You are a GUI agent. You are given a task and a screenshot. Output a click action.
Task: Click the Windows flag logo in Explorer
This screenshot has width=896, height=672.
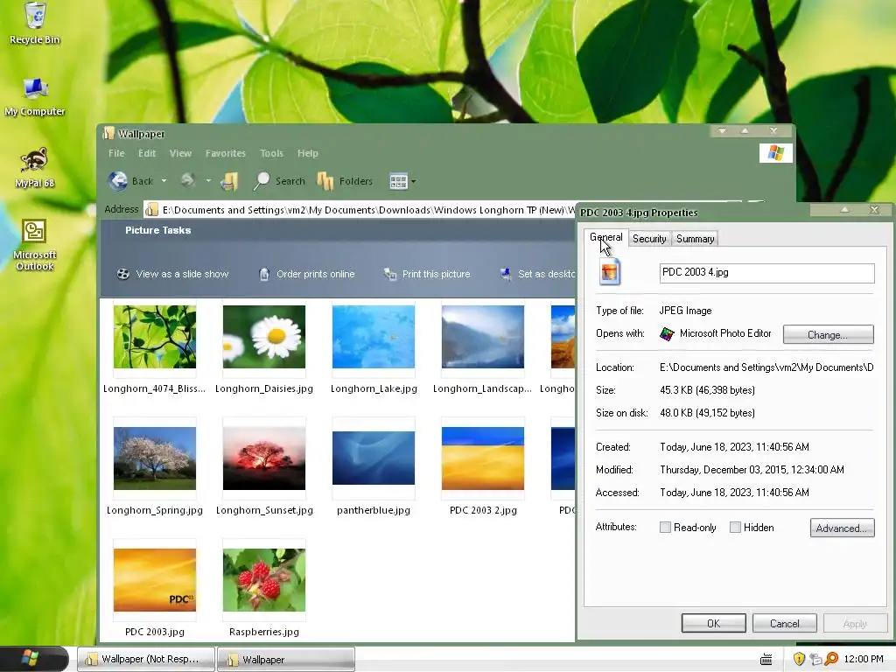point(775,153)
